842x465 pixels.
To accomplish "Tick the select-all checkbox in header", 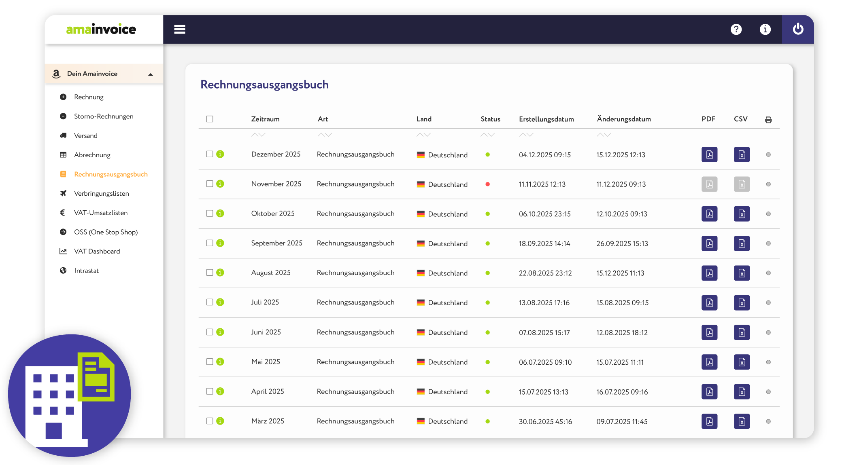I will (x=210, y=119).
